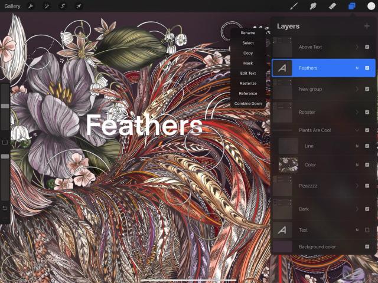Expand the Pizazzzz group chevron
The width and height of the screenshot is (378, 283).
click(x=357, y=186)
